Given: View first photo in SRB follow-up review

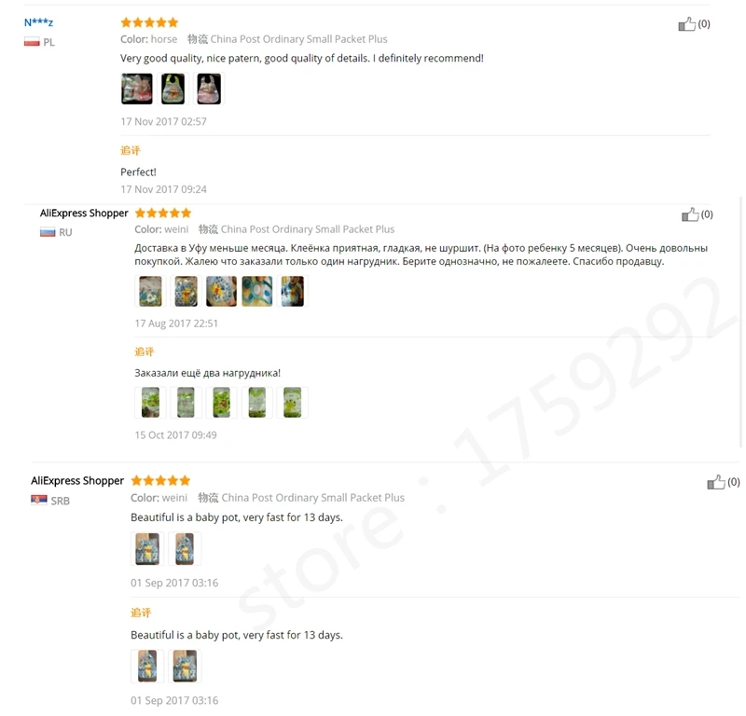Looking at the screenshot, I should [147, 666].
